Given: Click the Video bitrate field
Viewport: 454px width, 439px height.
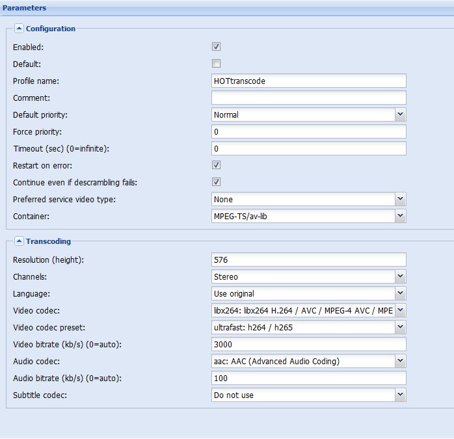Looking at the screenshot, I should (309, 344).
